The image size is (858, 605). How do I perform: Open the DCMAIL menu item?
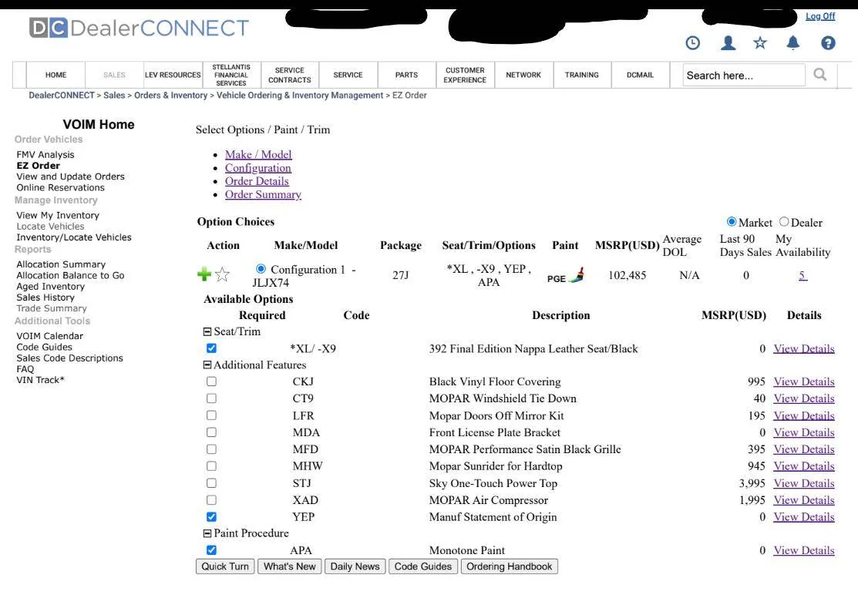tap(640, 75)
